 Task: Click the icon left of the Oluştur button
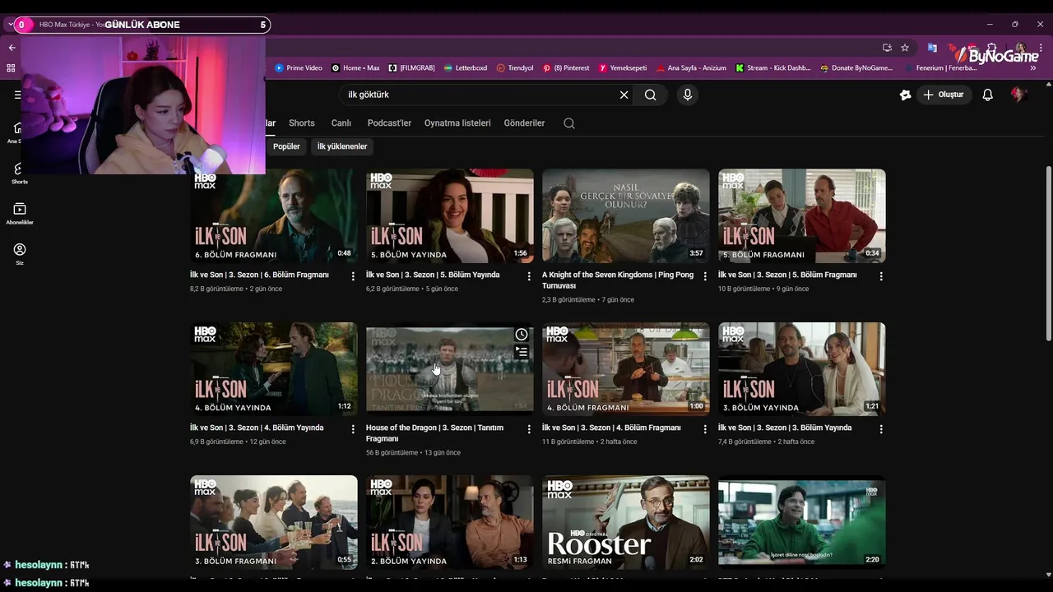coord(905,95)
